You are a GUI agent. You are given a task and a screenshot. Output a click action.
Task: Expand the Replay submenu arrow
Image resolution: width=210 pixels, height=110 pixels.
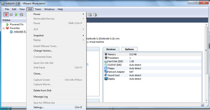pos(83,40)
